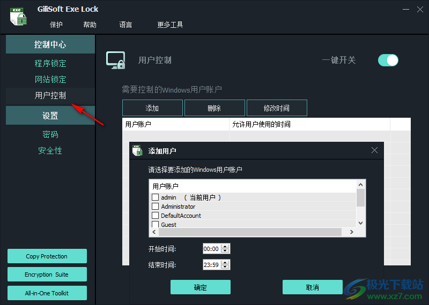
Task: Select 用户控制 in the sidebar
Action: pos(50,96)
